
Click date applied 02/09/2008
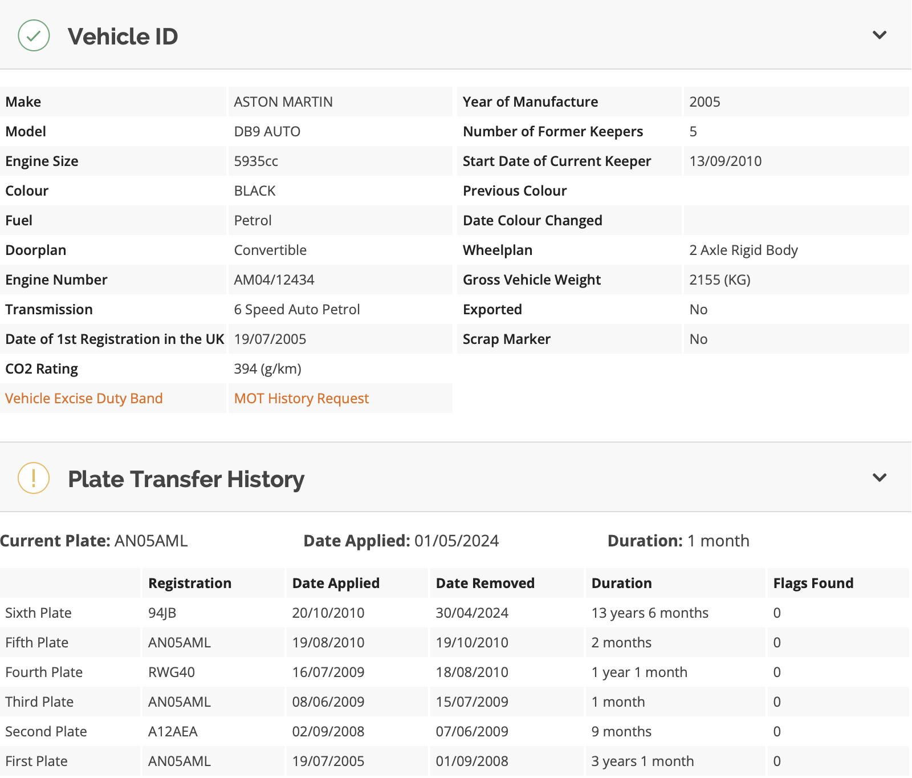[328, 731]
